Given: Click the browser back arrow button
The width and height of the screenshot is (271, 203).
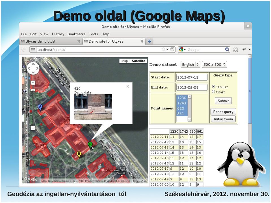Looking at the screenshot, I should [x=24, y=49].
